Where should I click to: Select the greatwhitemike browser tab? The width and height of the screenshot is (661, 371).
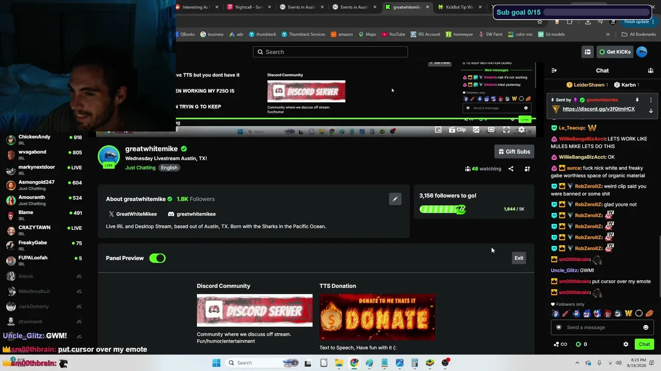[407, 7]
